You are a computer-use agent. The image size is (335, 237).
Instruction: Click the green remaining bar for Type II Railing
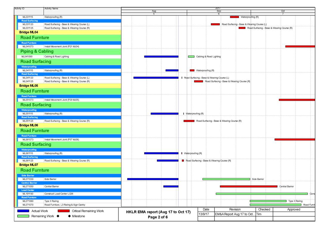268,201
